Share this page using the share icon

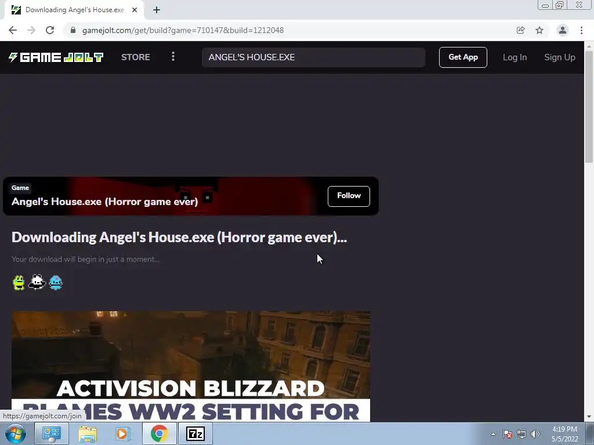(520, 30)
